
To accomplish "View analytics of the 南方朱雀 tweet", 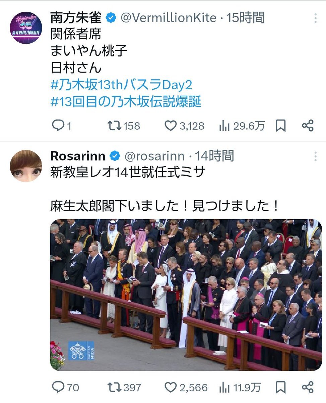I will coord(242,126).
